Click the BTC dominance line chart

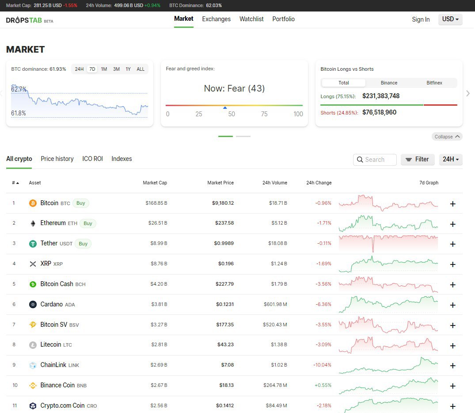[80, 100]
